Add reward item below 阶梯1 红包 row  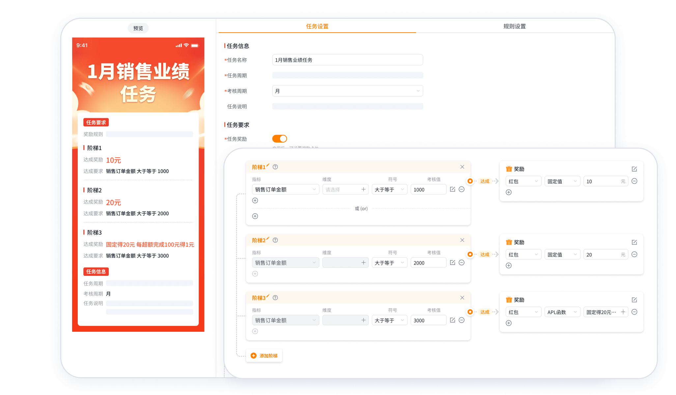point(509,192)
